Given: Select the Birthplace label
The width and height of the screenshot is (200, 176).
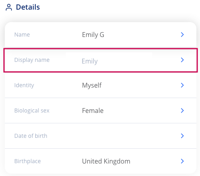Looking at the screenshot, I should pyautogui.click(x=28, y=161).
